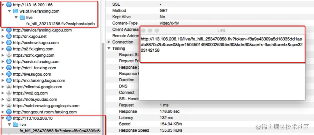Viewport: 314px width, 135px height.
Task: Expand the http://service.fanxing.com host
Action: point(3,61)
